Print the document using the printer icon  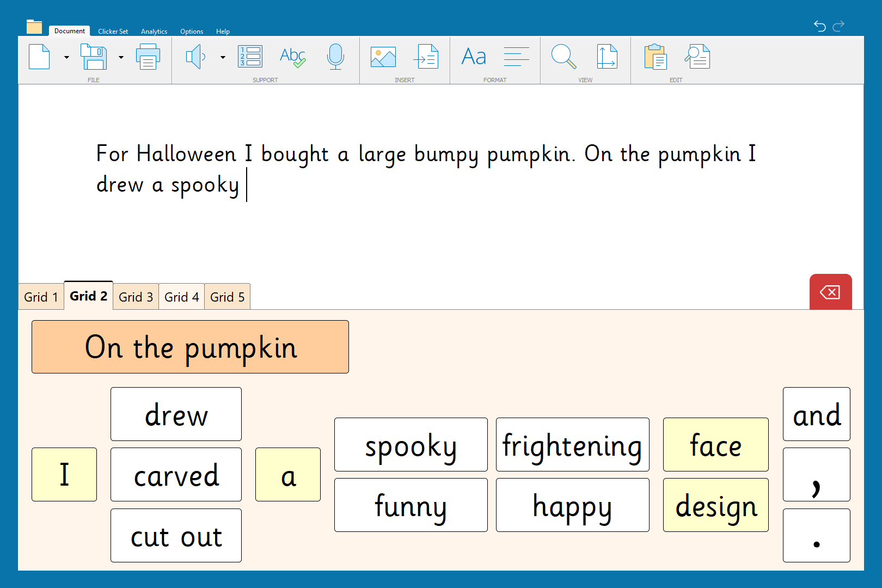click(148, 57)
